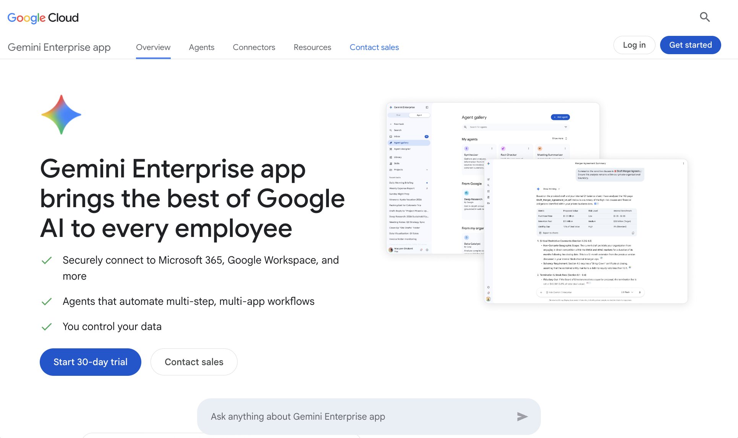Screen dimensions: 738x438
Task: Follow the Contact sales link in the navigation bar
Action: (374, 47)
